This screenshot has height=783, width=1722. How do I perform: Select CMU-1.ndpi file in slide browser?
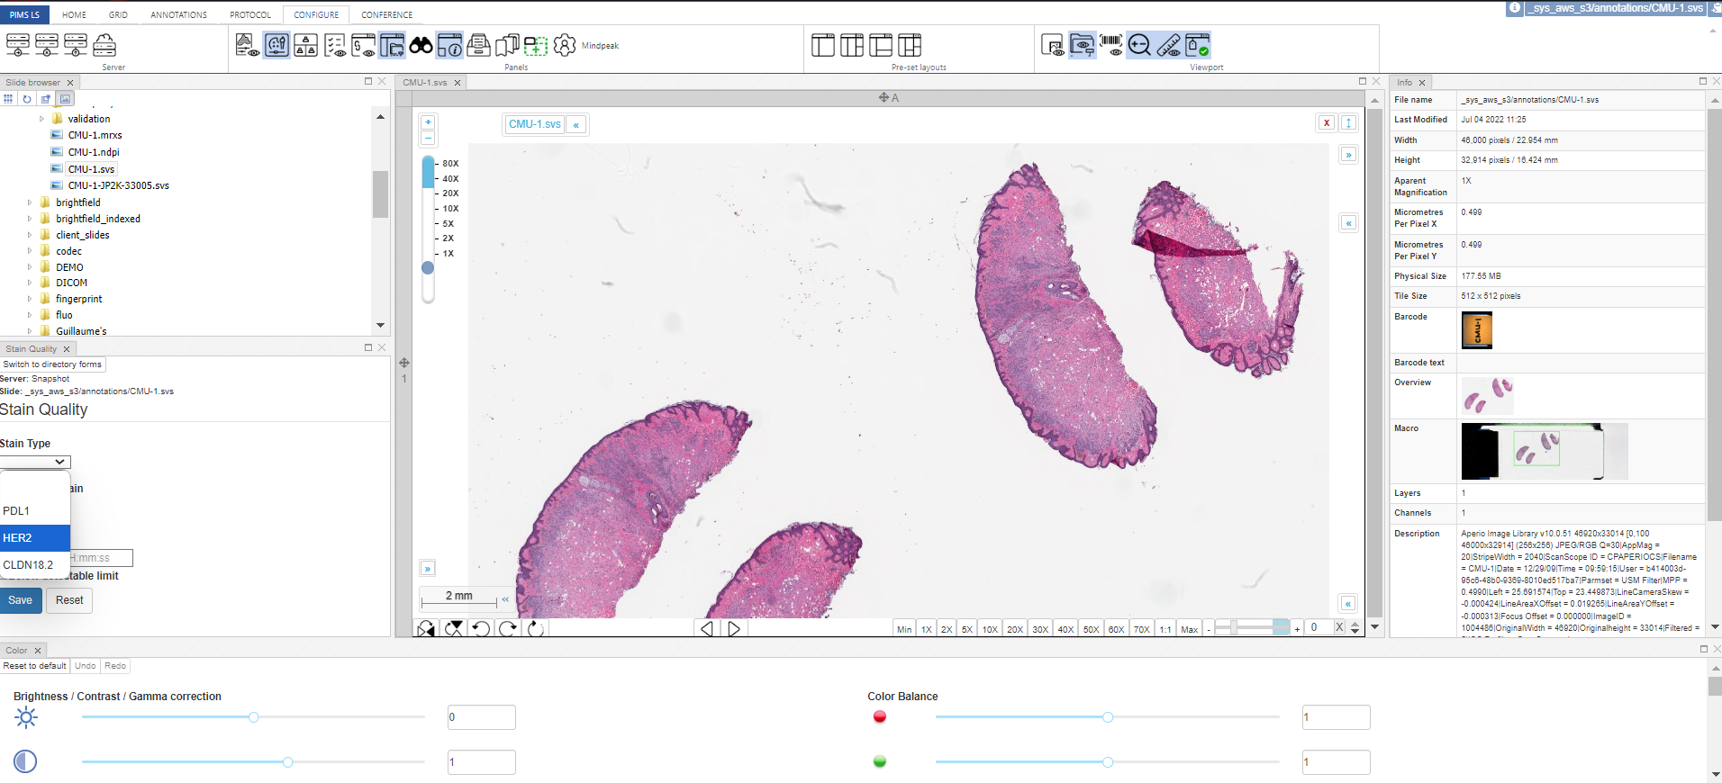[x=94, y=152]
